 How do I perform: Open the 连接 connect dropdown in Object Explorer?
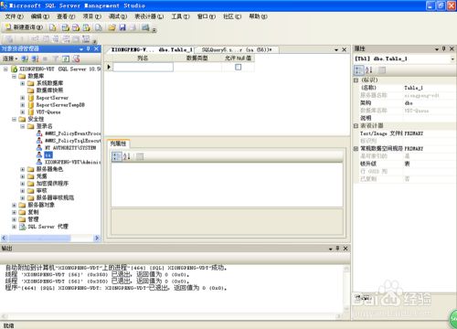(x=10, y=58)
